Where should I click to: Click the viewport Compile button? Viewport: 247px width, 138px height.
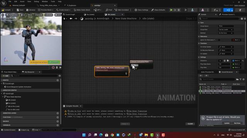[54, 62]
